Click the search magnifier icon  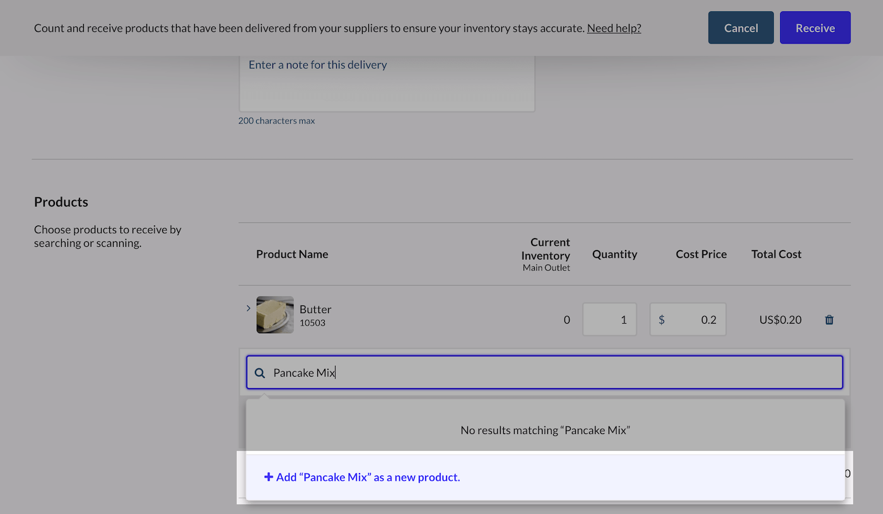[259, 372]
